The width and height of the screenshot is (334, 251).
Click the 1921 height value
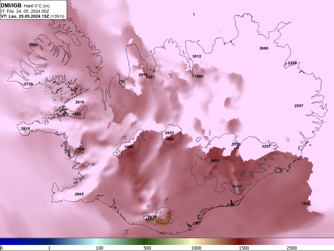pyautogui.click(x=150, y=77)
